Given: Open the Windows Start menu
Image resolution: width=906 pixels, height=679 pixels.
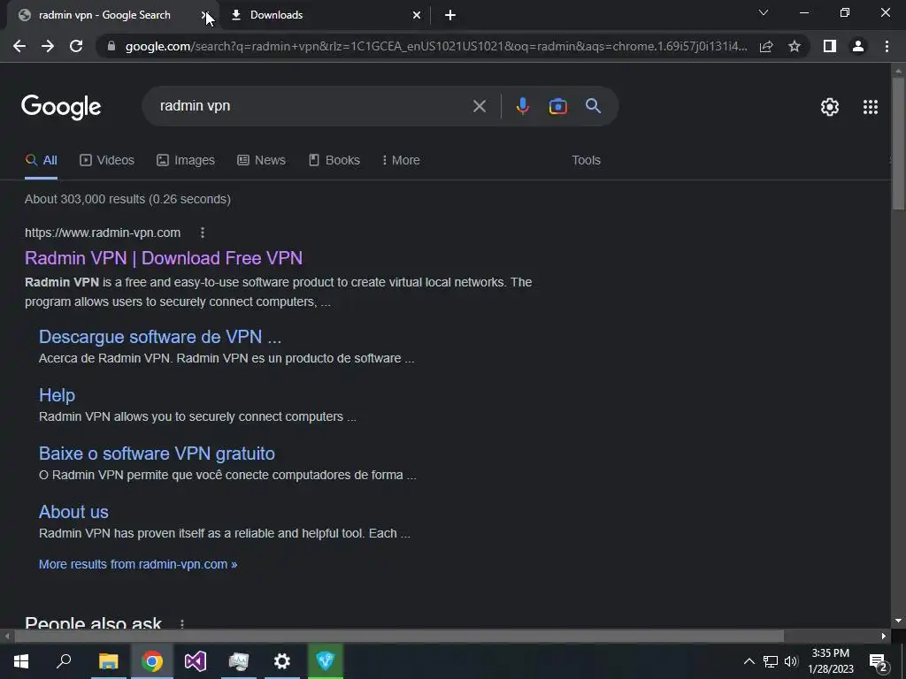Looking at the screenshot, I should pos(21,661).
